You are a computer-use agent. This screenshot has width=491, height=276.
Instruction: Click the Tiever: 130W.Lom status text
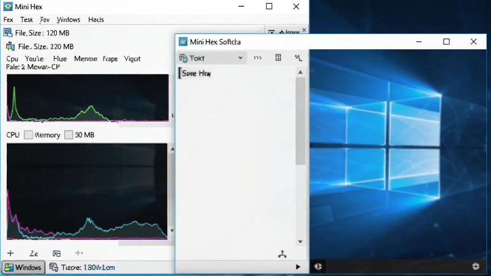[88, 267]
